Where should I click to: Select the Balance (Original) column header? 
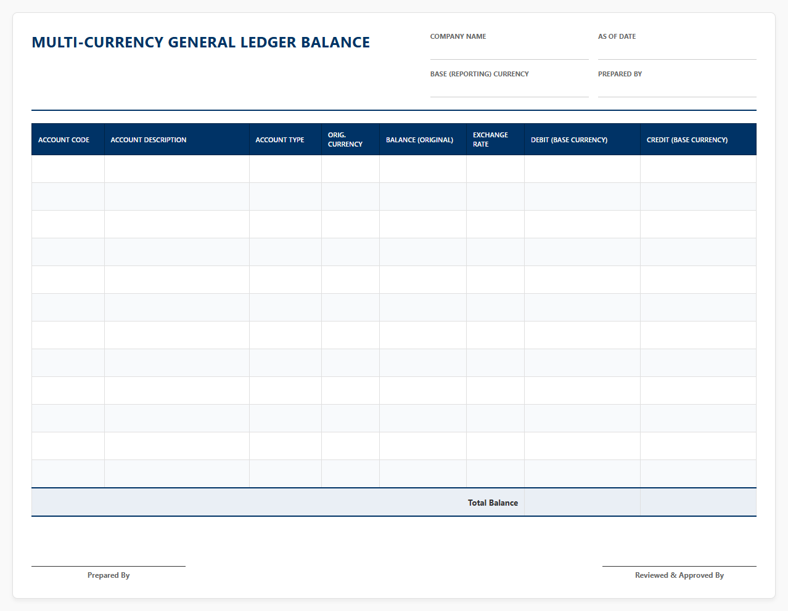pyautogui.click(x=423, y=140)
